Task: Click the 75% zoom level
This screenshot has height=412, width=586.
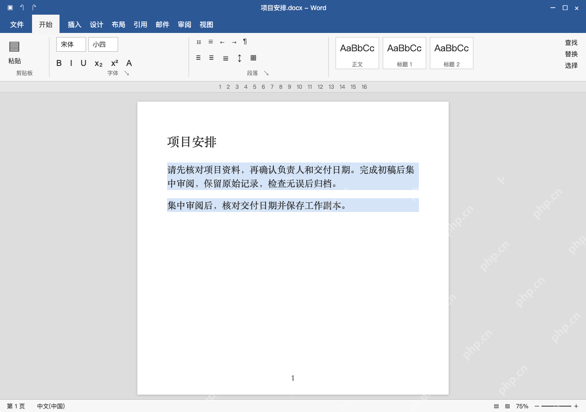Action: 522,406
